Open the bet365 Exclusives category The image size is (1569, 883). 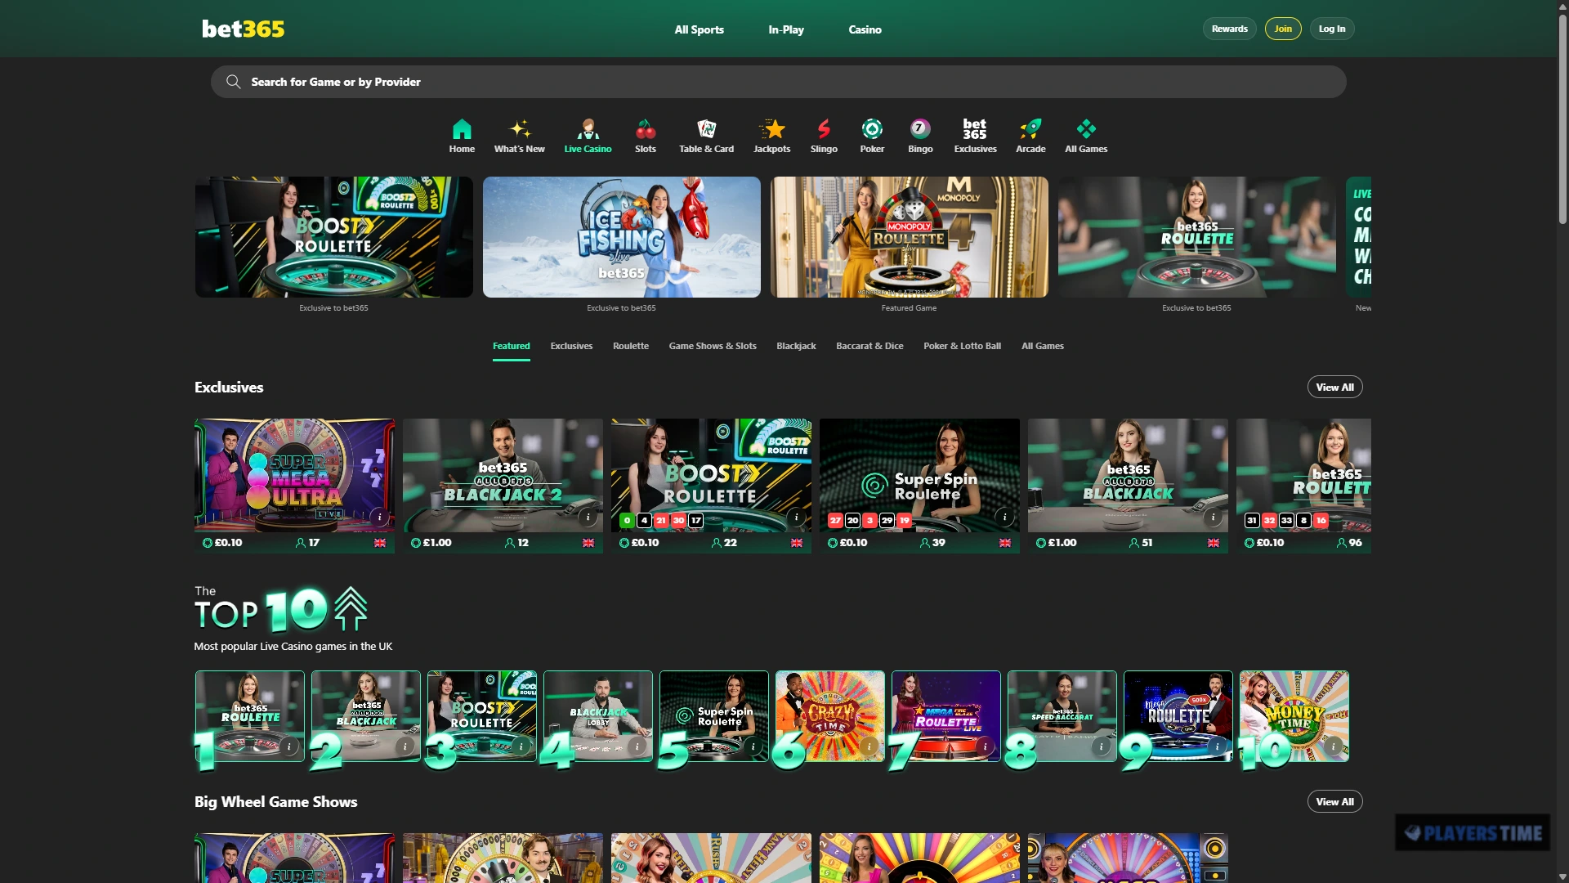pyautogui.click(x=975, y=136)
